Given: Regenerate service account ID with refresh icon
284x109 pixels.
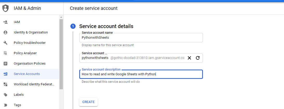Looking at the screenshot, I should coord(198,58).
